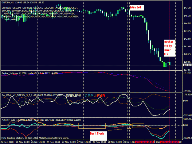Click the Basket_Indicator panel title text
192x144 pixels.
coord(30,73)
